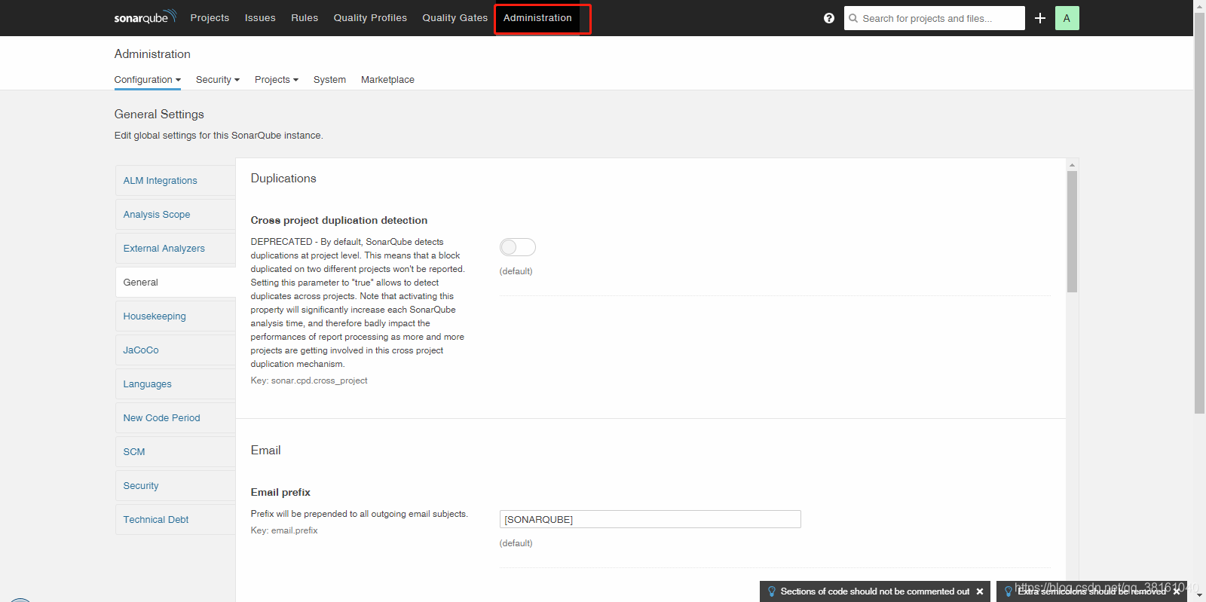Click the Email prefix input field

[650, 519]
